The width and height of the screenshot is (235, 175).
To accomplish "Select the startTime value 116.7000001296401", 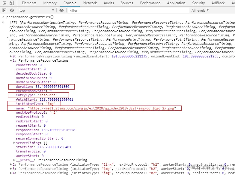I will coord(55,147).
